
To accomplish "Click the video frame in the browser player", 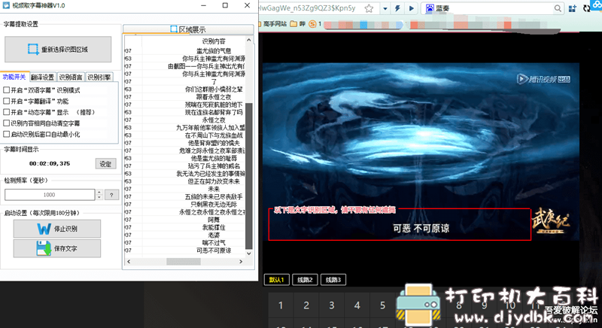I will [421, 151].
